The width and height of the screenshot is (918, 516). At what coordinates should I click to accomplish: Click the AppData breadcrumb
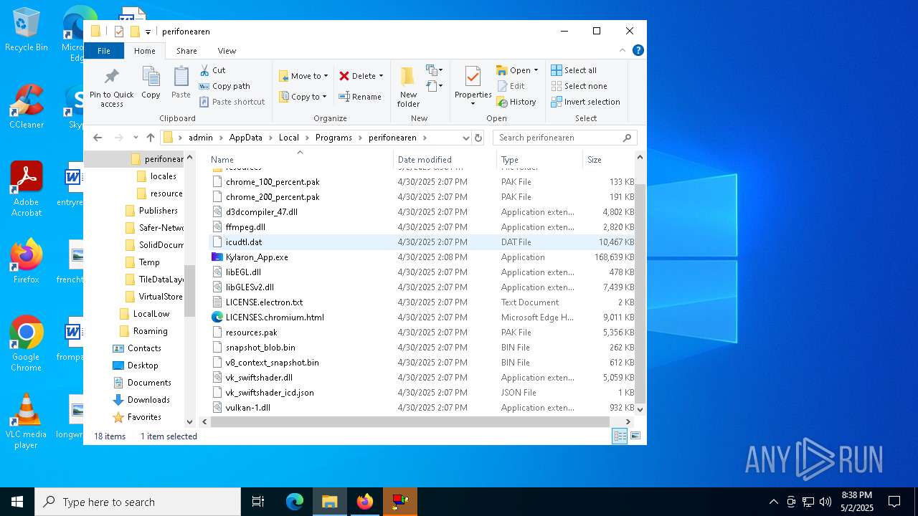tap(245, 138)
